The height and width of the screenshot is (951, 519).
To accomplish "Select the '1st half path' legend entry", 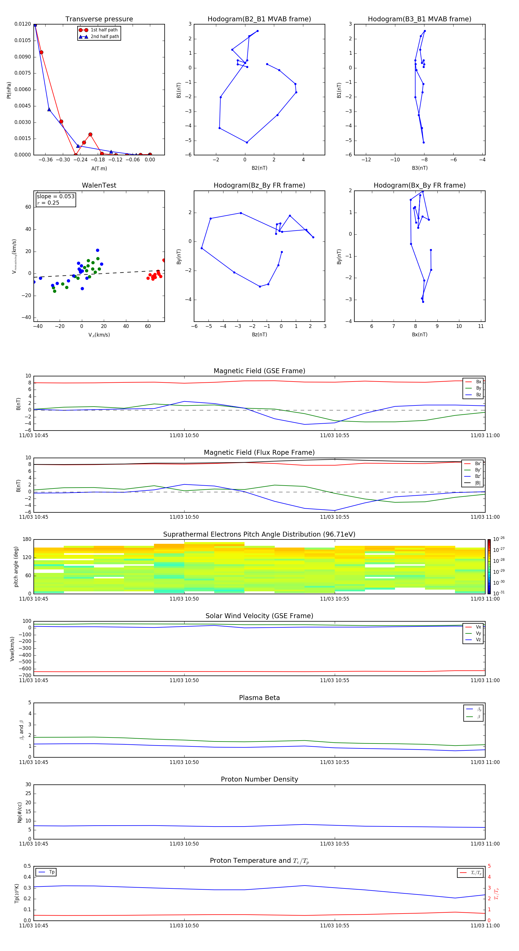I will (99, 30).
